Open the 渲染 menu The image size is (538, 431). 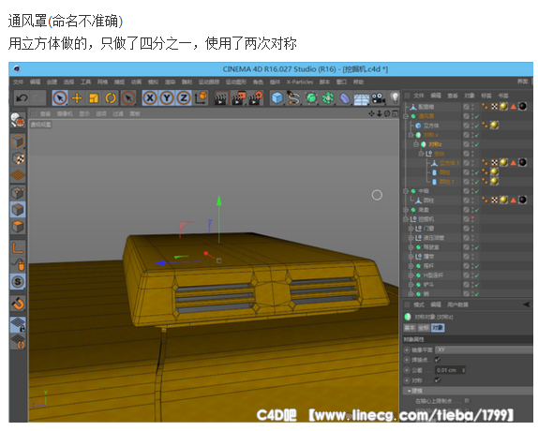(x=170, y=82)
